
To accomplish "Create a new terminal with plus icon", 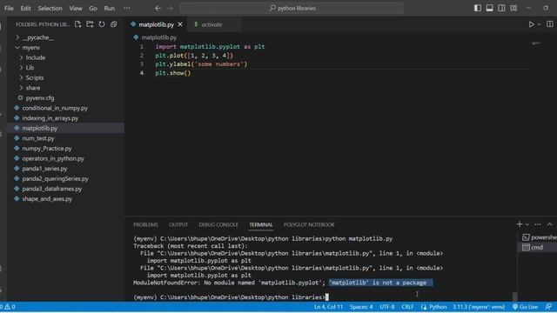I will [520, 224].
